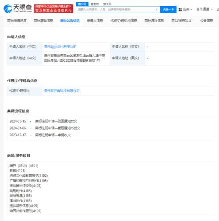This screenshot has width=219, height=221.
Task: Open the 商标基础信息 tab
Action: pos(43,21)
